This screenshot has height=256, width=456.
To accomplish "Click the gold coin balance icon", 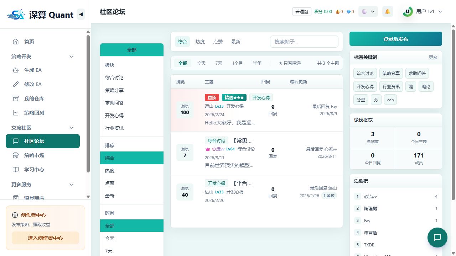I will 338,12.
